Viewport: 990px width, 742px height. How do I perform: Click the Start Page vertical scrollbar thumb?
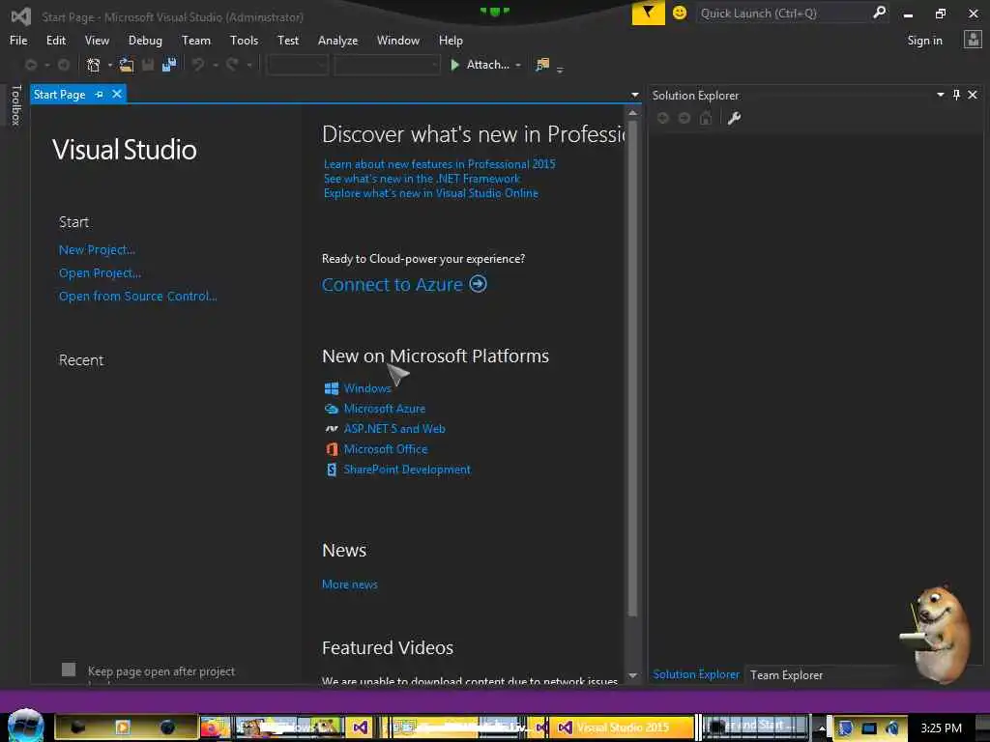click(x=632, y=369)
